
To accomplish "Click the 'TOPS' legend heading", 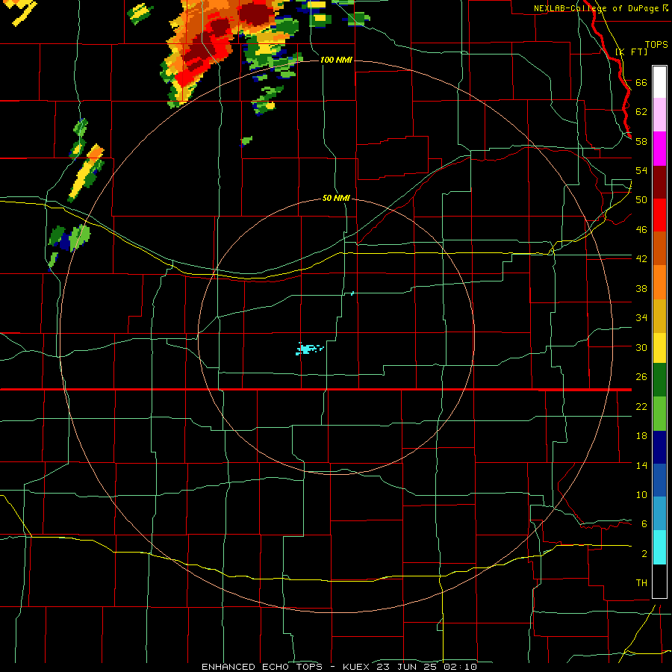I will (656, 44).
